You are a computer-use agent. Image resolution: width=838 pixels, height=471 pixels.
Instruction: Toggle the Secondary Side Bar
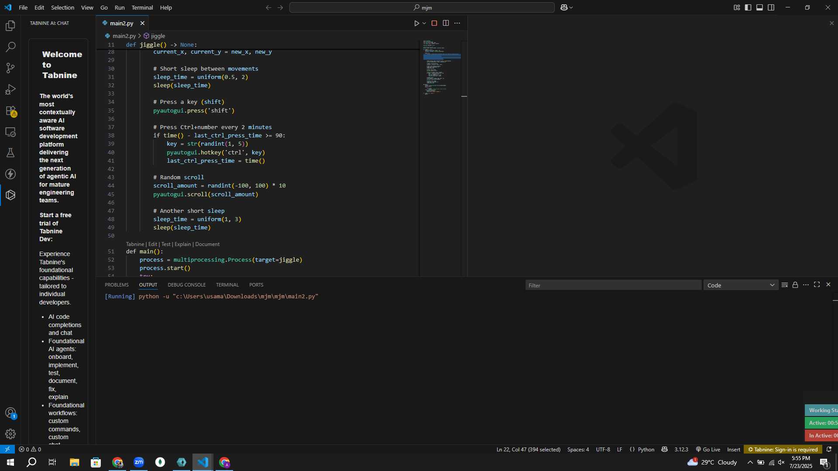click(x=771, y=7)
